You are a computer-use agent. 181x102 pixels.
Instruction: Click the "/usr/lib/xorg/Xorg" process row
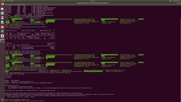pyautogui.click(x=30, y=47)
